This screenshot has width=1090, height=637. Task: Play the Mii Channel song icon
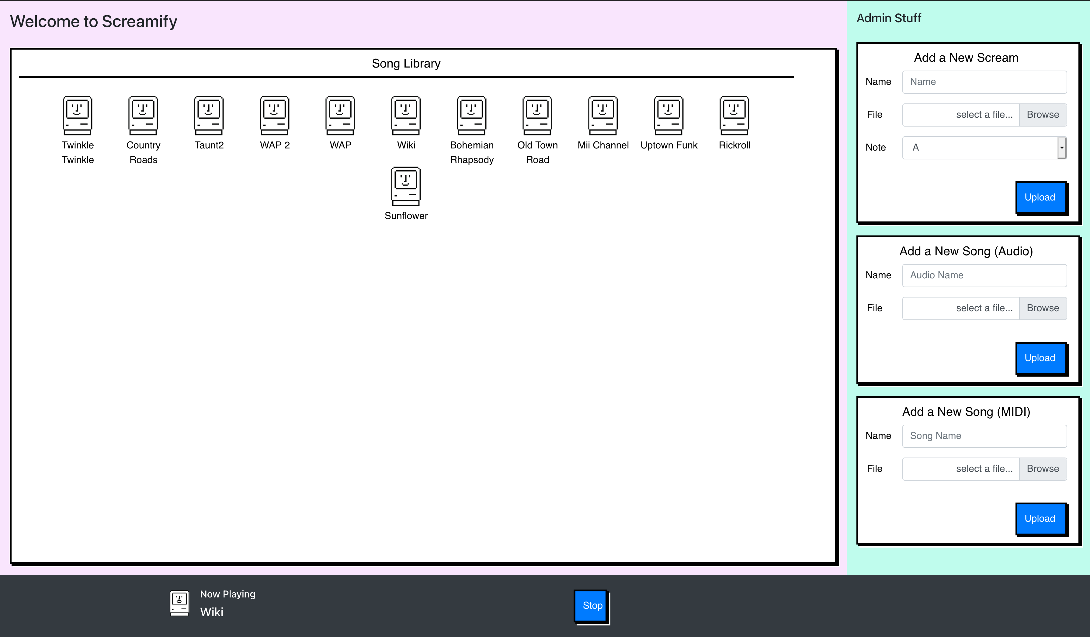coord(603,116)
